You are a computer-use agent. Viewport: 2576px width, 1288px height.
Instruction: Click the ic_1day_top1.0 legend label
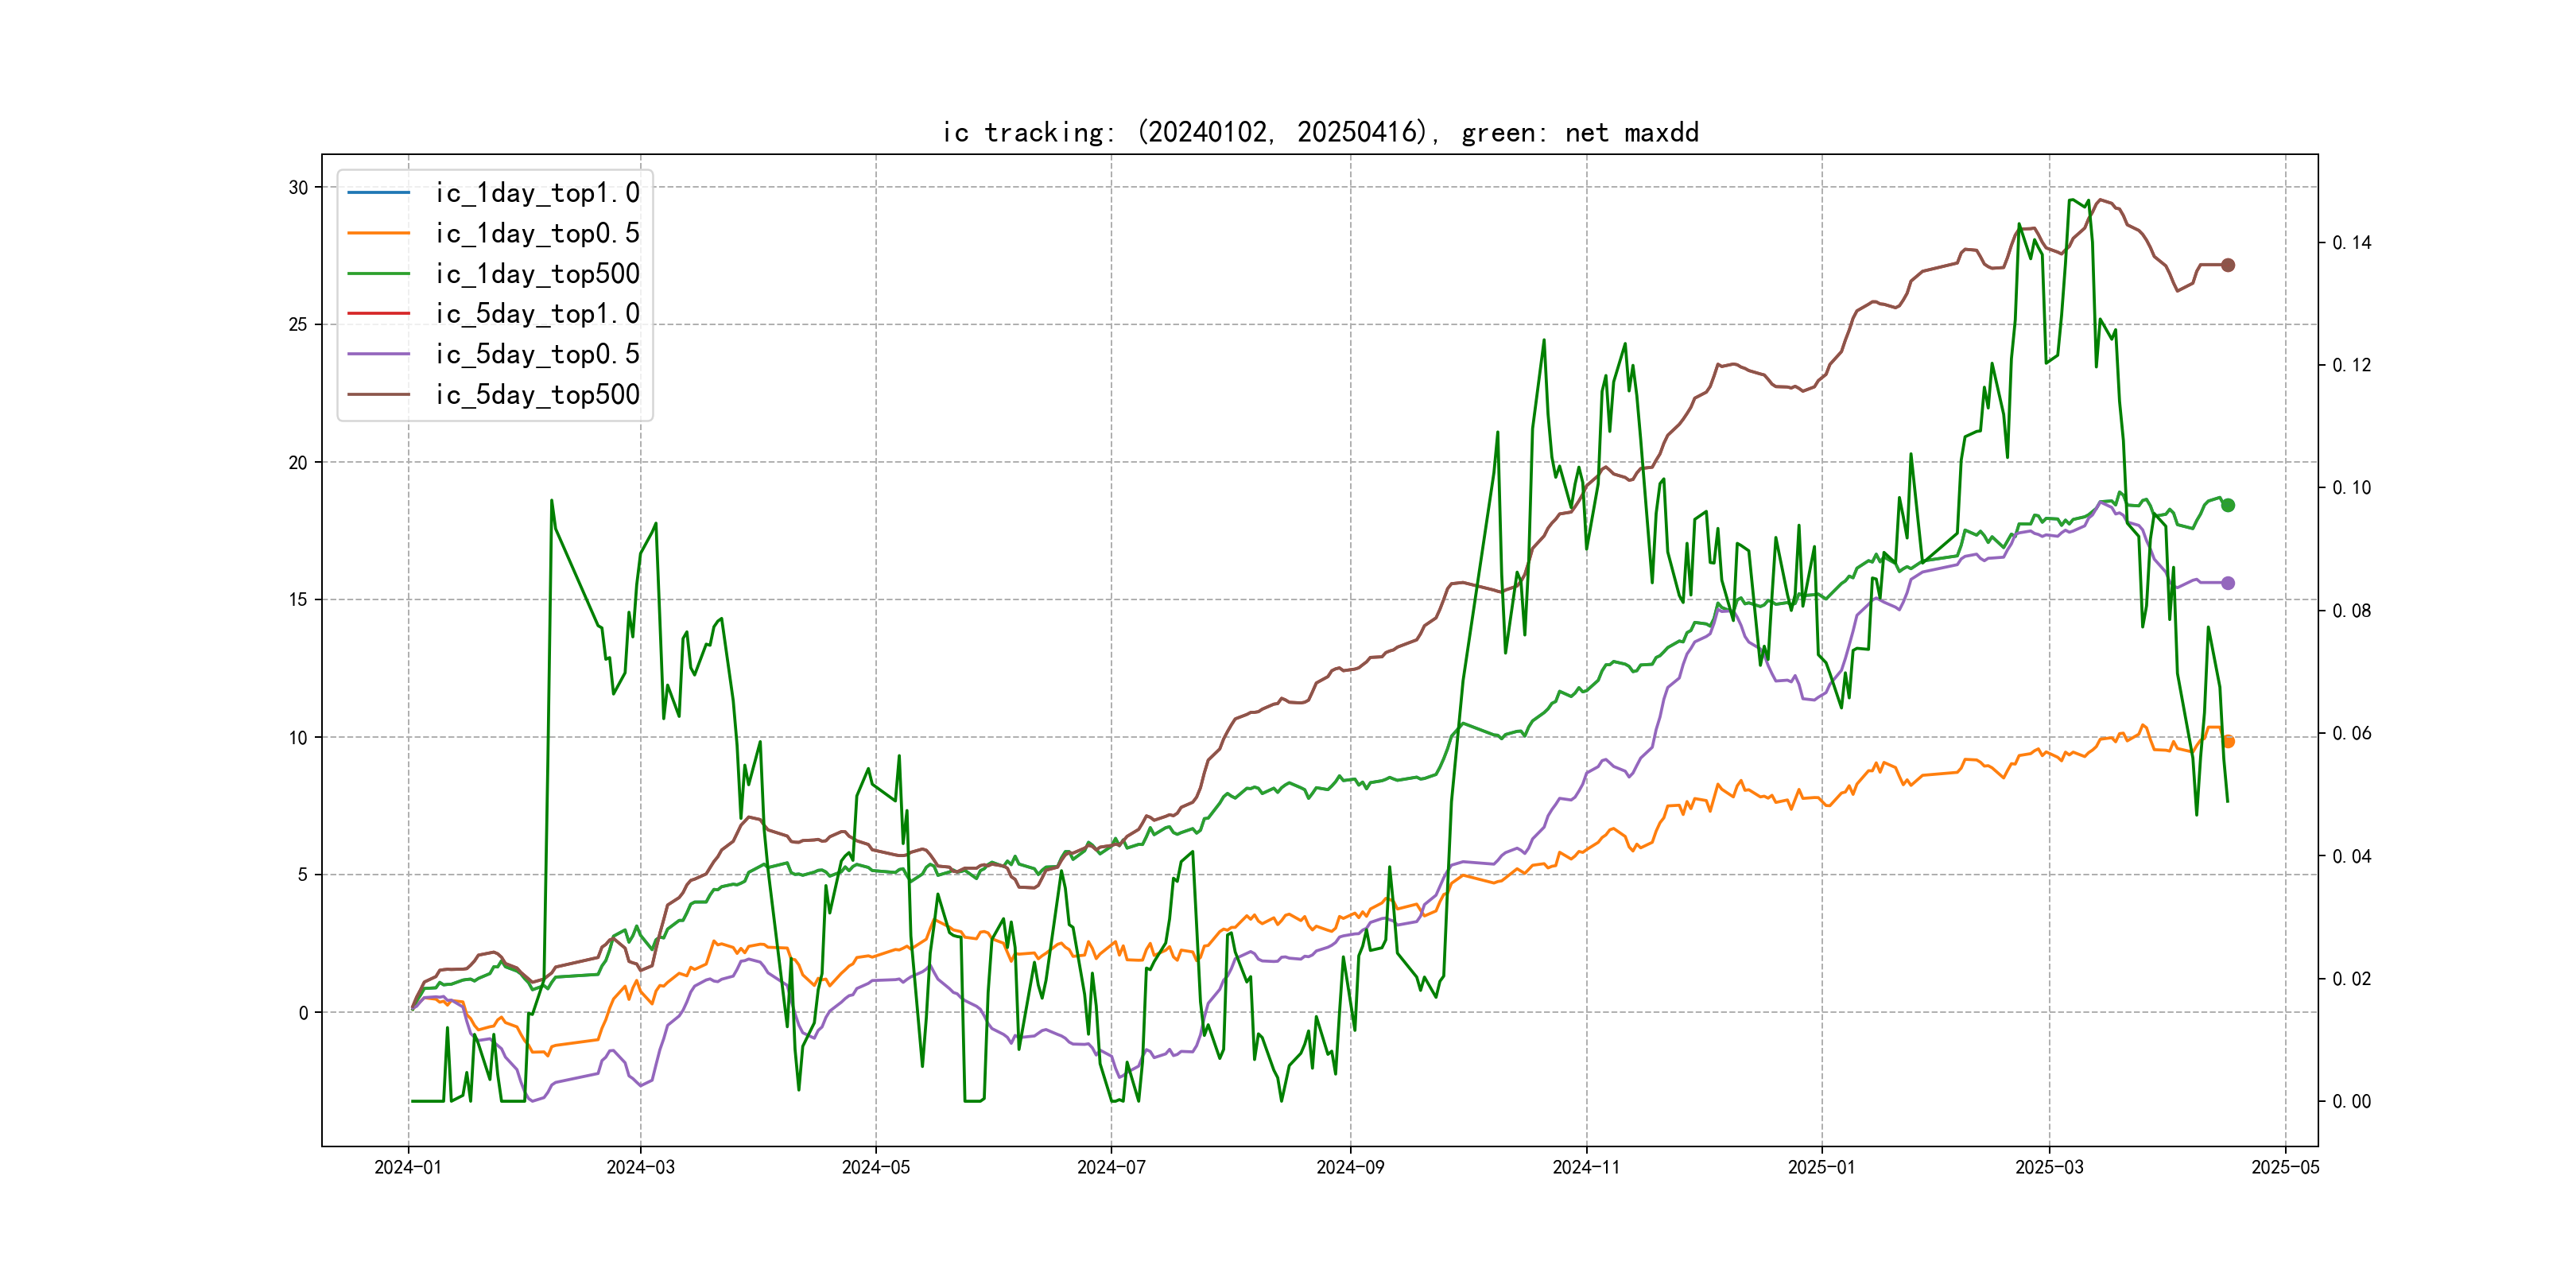[x=537, y=193]
